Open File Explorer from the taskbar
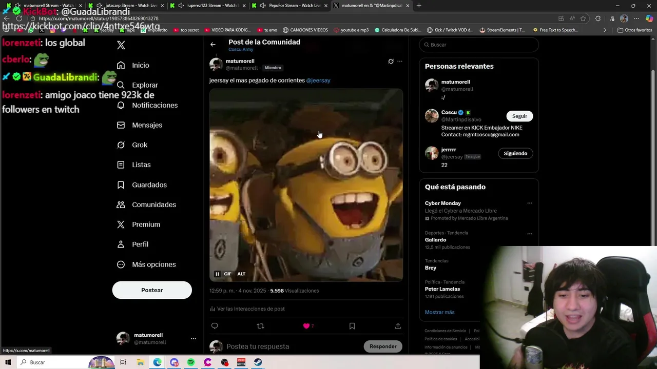This screenshot has height=369, width=657. 140,362
